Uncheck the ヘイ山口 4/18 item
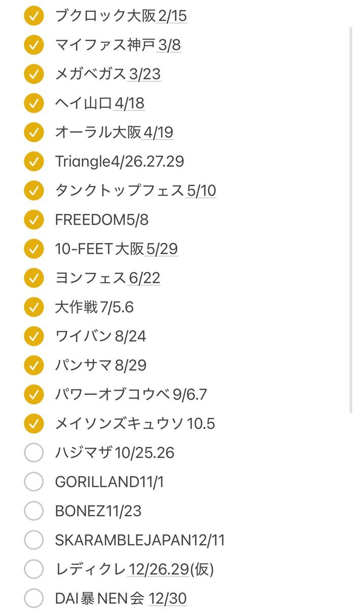Image resolution: width=355 pixels, height=610 pixels. tap(34, 104)
